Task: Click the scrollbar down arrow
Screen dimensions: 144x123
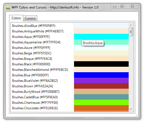Action: 131,109
